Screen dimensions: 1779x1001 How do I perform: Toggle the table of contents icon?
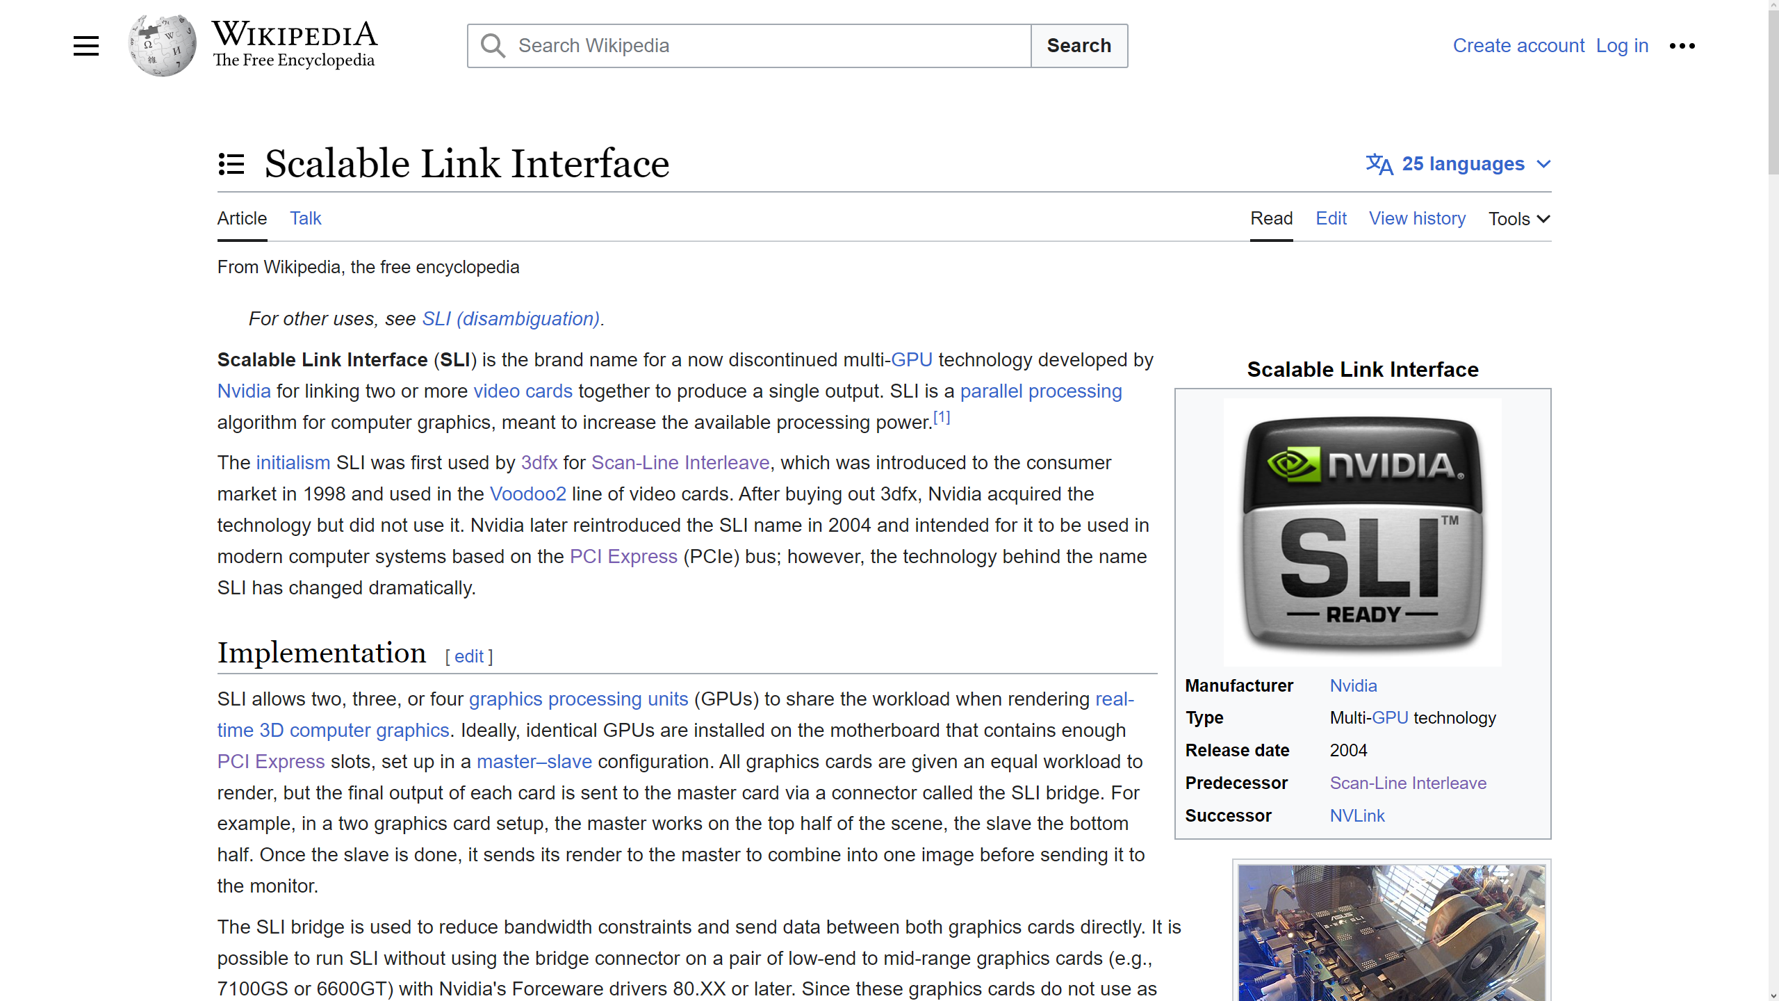point(231,164)
